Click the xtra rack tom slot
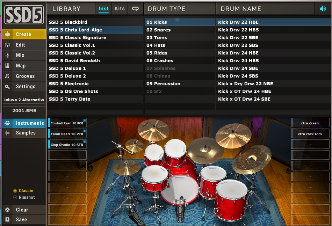 tap(310, 134)
